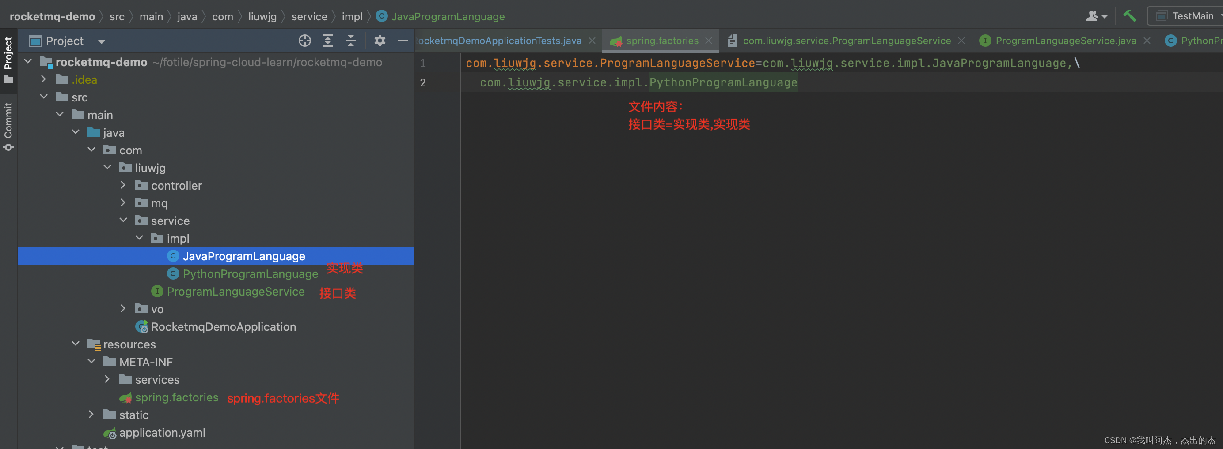Screen dimensions: 1223x449
Task: Click the Select Opened File locate icon
Action: click(x=305, y=41)
